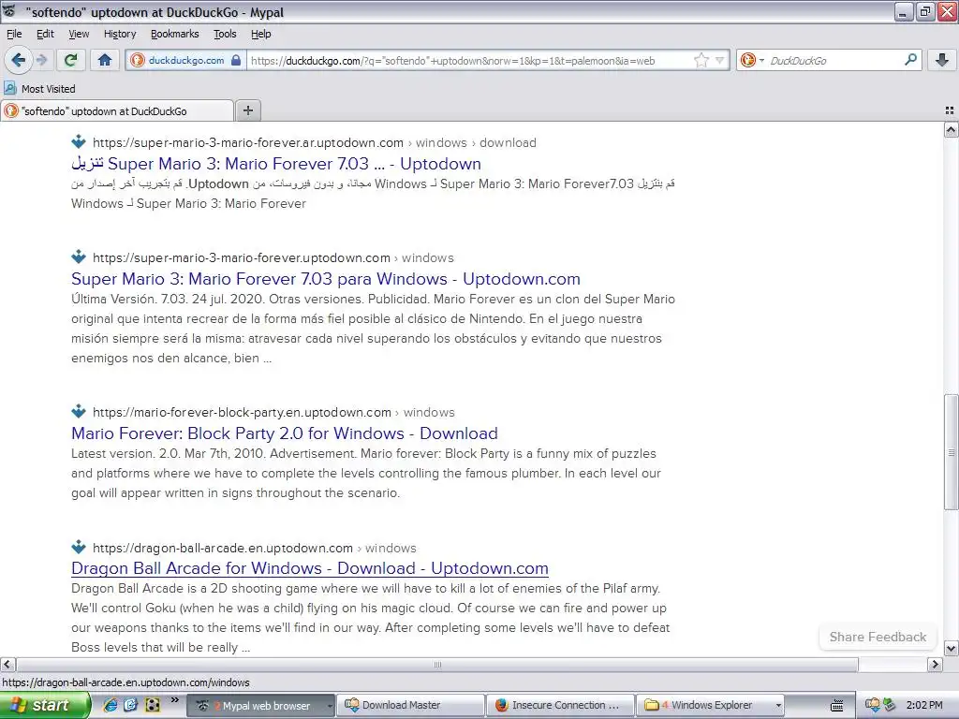Expand the Mypal web browser taskbar group arrow

330,706
